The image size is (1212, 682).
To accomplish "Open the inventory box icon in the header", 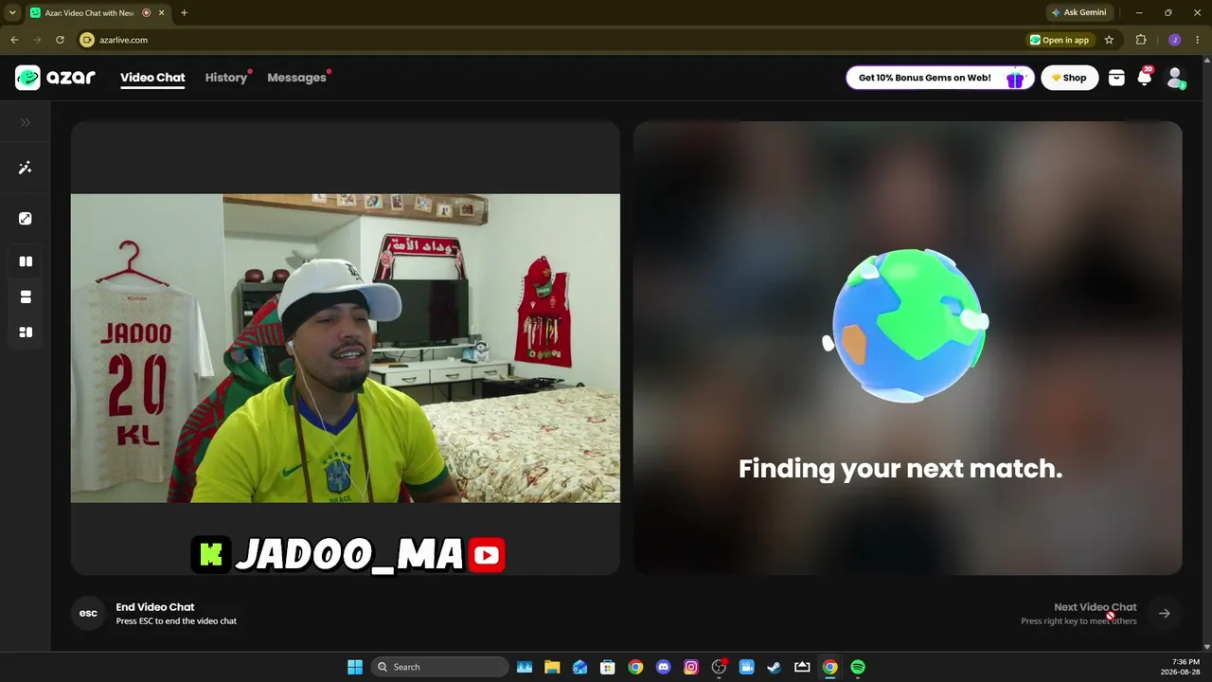I will click(1116, 78).
